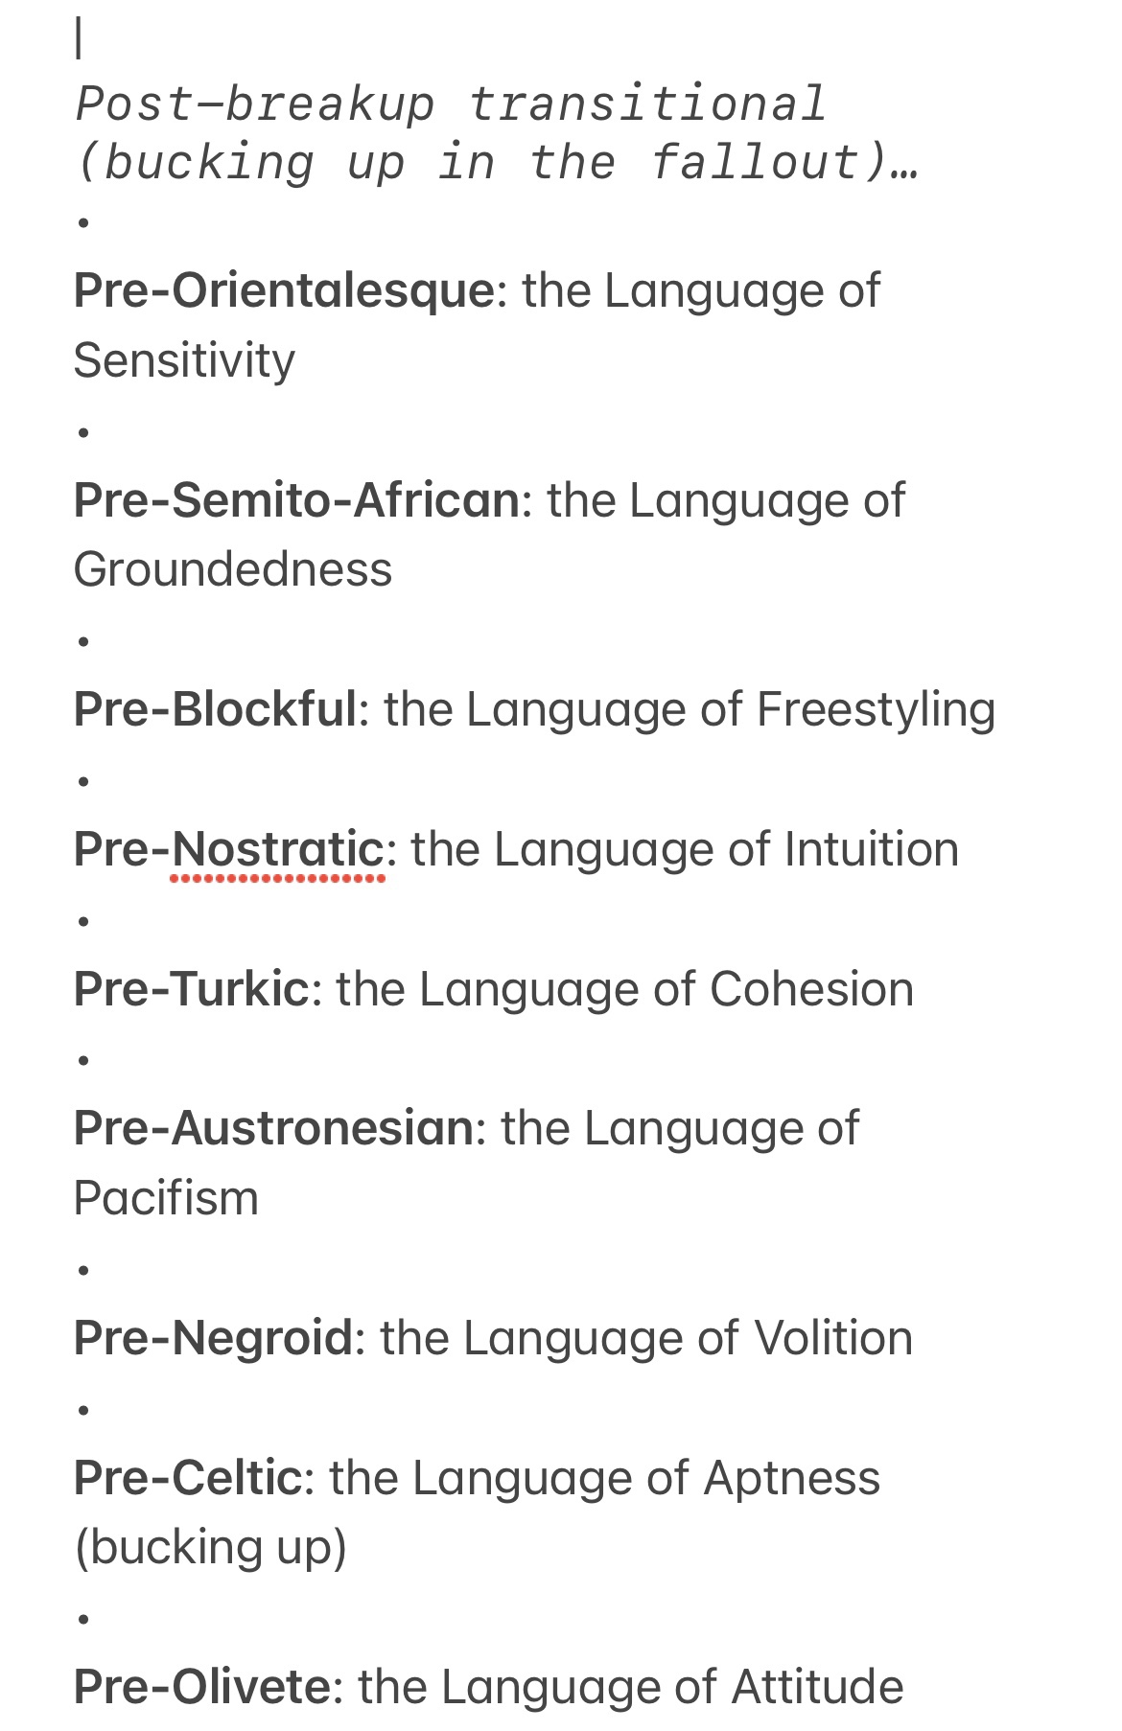The width and height of the screenshot is (1122, 1731).
Task: Click the italic "Post–breakup transitional" heading
Action: pos(451,104)
